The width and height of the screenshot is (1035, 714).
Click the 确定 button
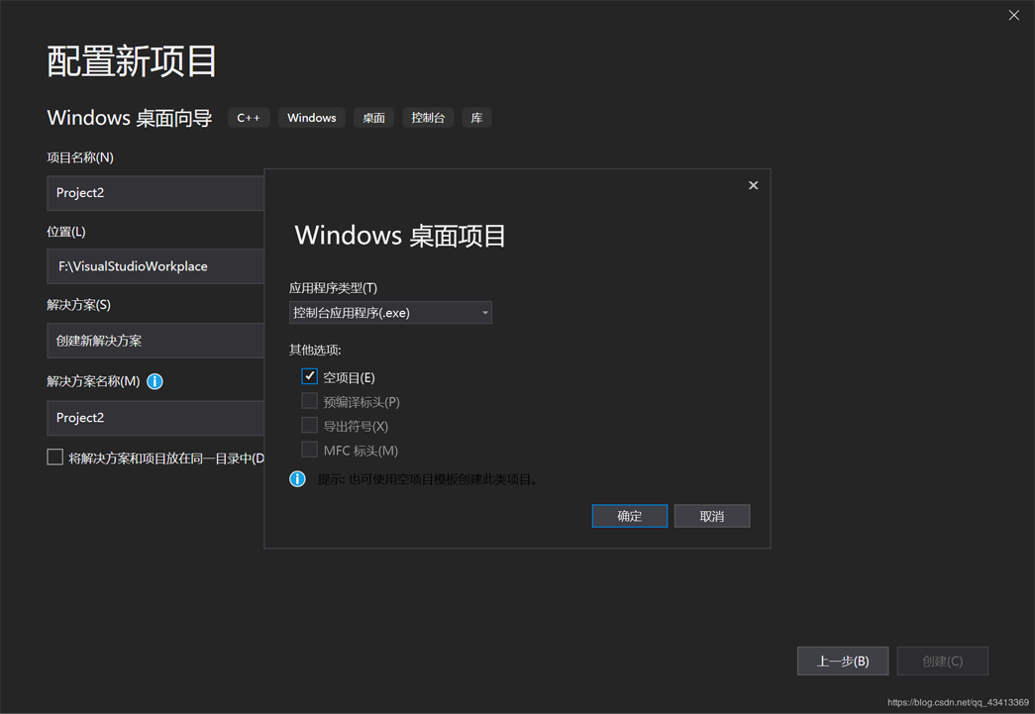click(x=630, y=516)
